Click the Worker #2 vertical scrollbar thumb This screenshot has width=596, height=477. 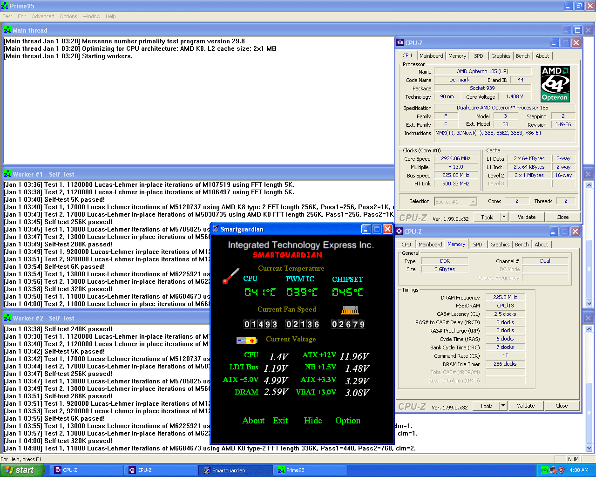click(589, 413)
